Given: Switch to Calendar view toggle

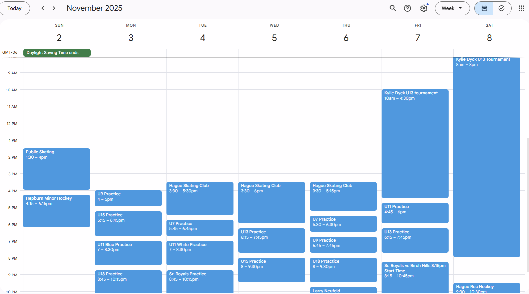Looking at the screenshot, I should tap(484, 8).
